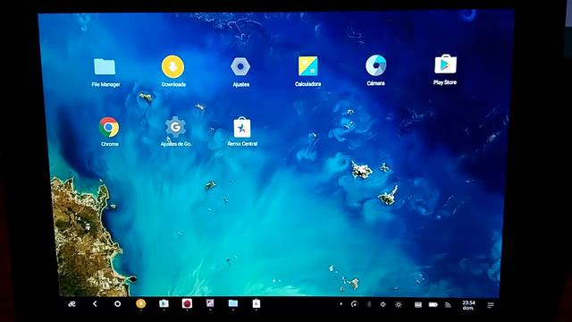The height and width of the screenshot is (322, 572).
Task: Click the small dot tray indicator
Action: coord(341,304)
